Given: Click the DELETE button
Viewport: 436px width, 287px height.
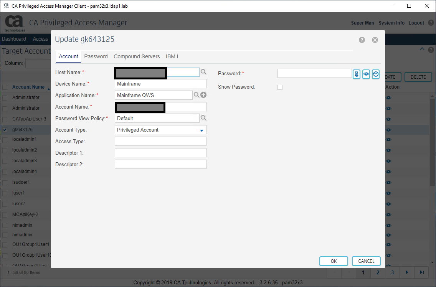Looking at the screenshot, I should [418, 77].
